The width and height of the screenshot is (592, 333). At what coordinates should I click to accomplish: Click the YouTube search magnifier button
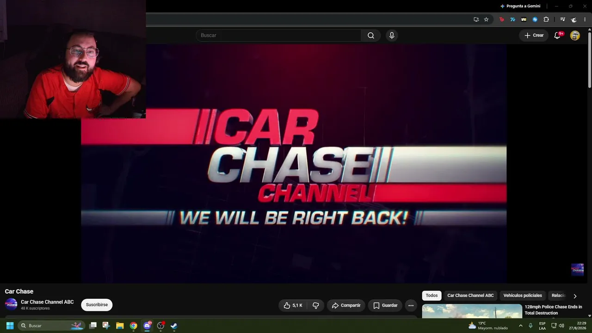pos(371,36)
